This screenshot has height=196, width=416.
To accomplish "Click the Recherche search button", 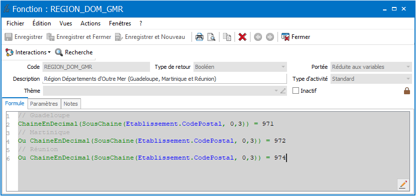I will click(74, 52).
